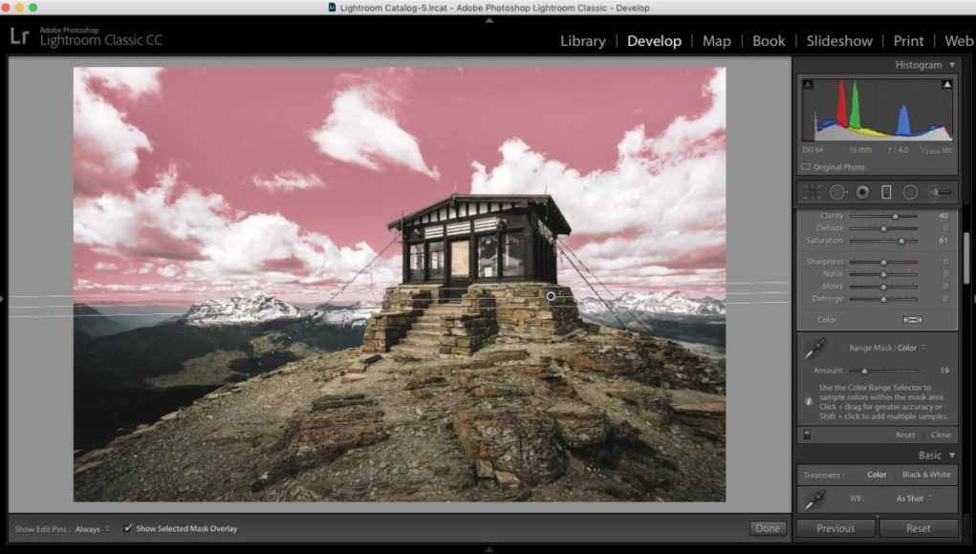Collapse the Basic panel triangle
Image resolution: width=976 pixels, height=554 pixels.
952,455
